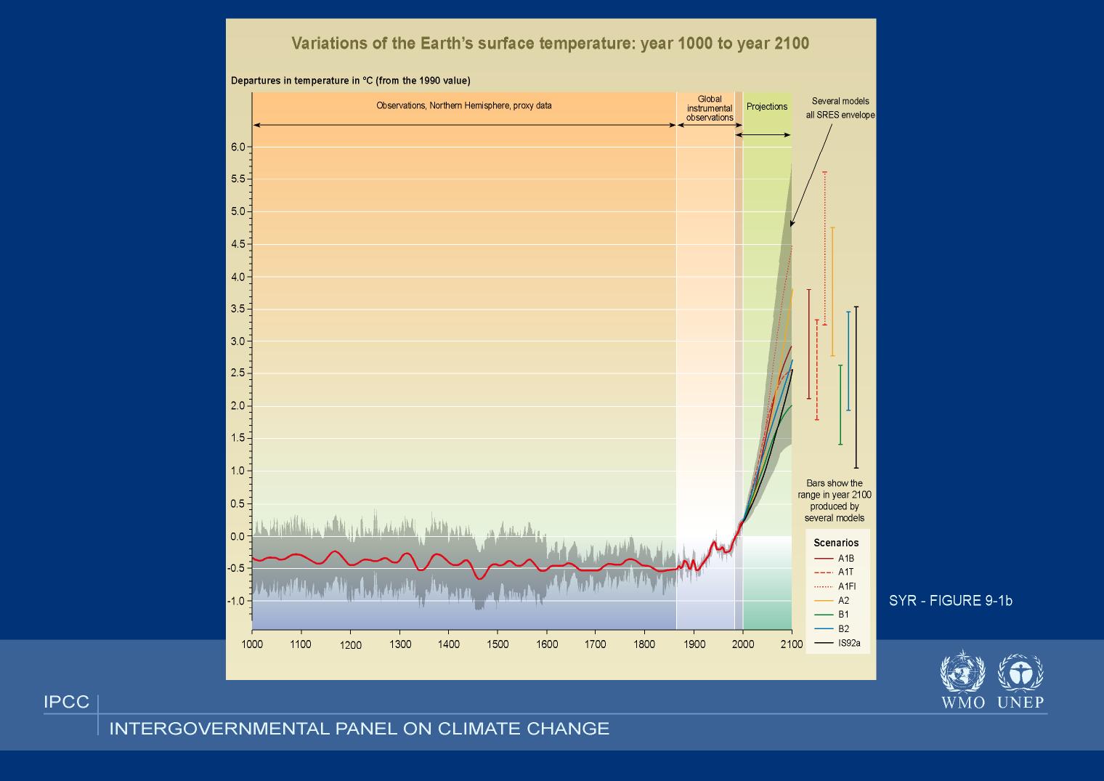Pick the A1FI dotted legend line
This screenshot has width=1104, height=781.
click(x=823, y=586)
